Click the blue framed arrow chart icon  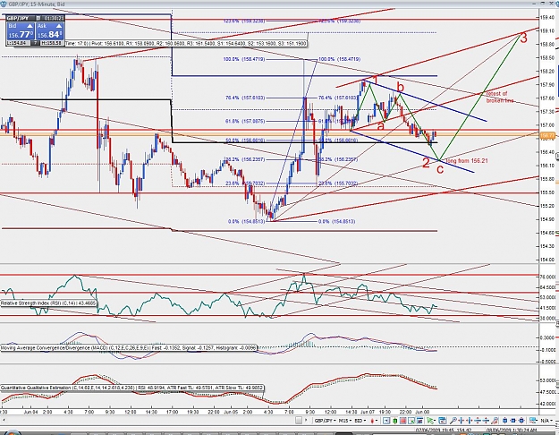click(386, 421)
